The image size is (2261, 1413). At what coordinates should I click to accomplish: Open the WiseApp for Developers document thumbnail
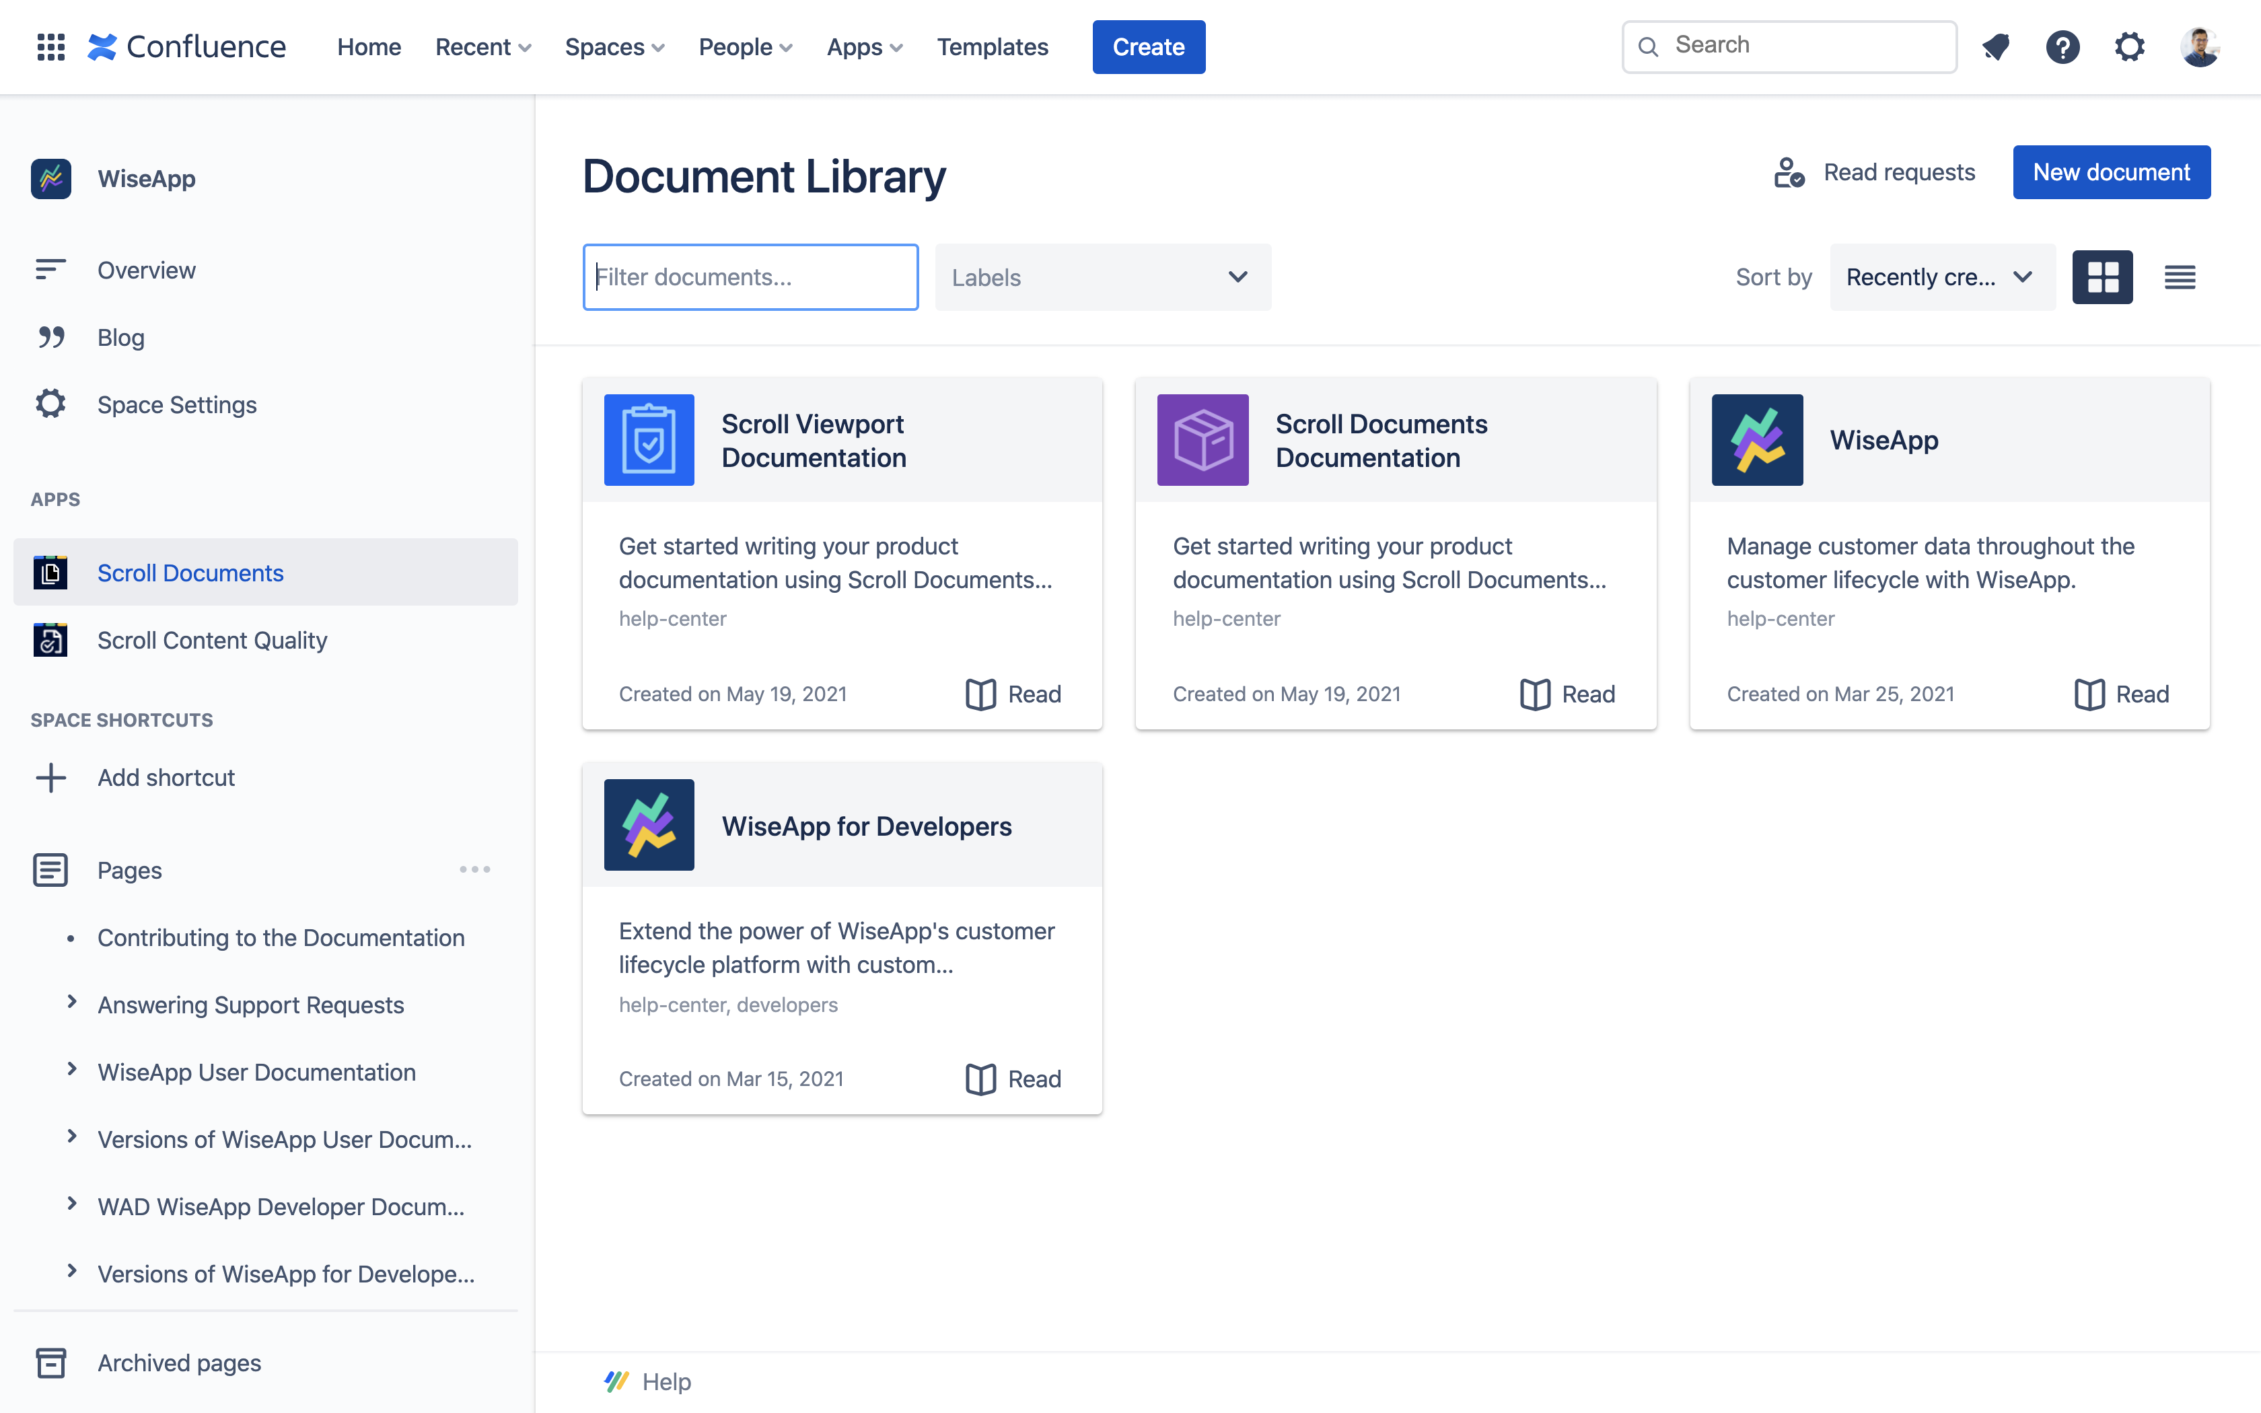(649, 825)
